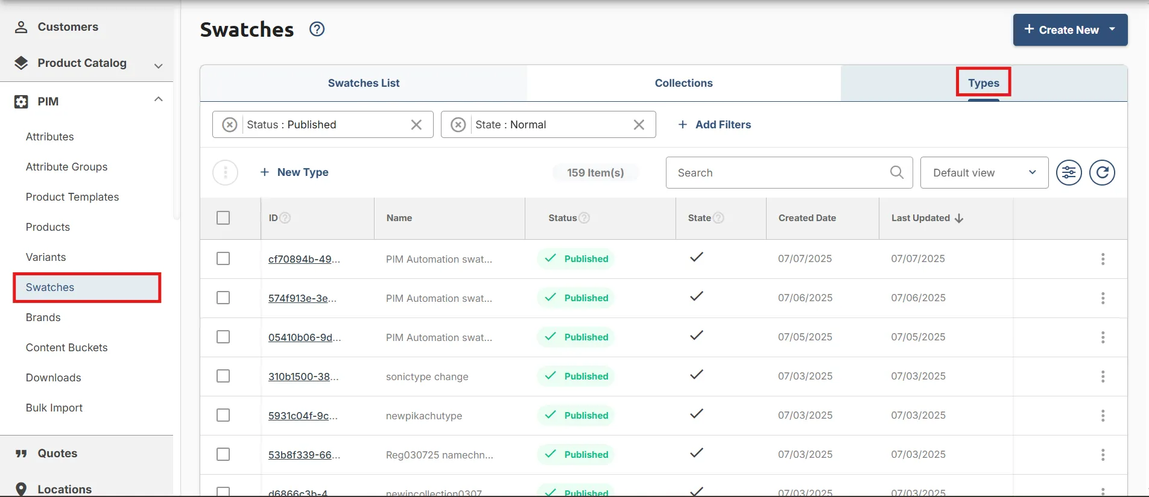The image size is (1149, 497).
Task: Sort by Last Updated arrow
Action: (x=959, y=218)
